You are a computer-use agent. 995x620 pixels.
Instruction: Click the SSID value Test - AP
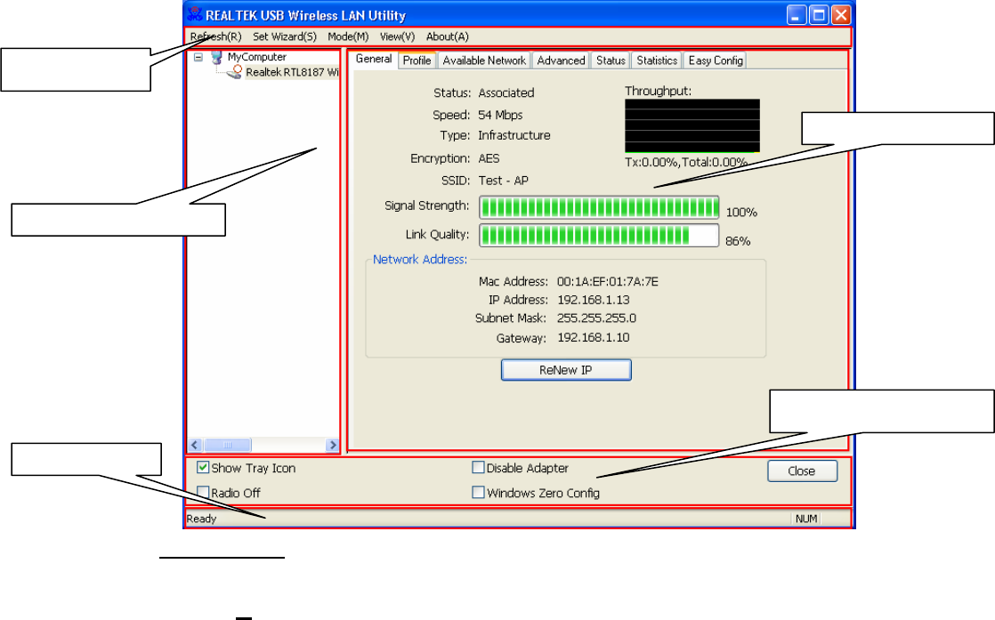point(503,181)
